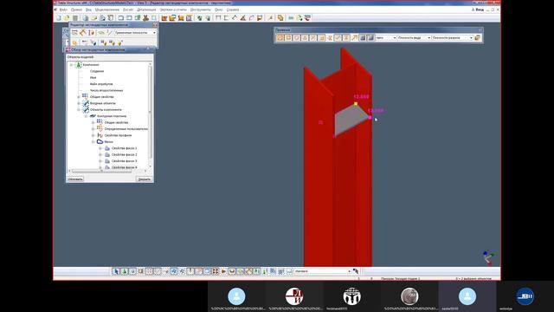Click the last icon of the main toolbar

coord(307,18)
